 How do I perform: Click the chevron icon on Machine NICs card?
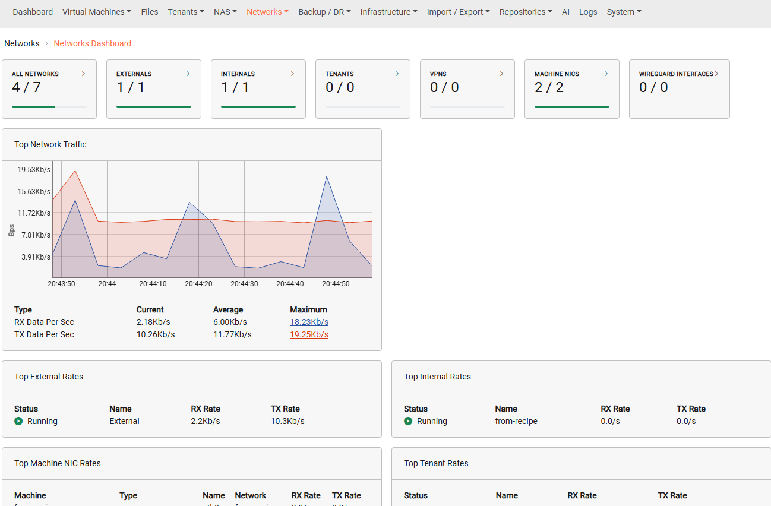606,74
